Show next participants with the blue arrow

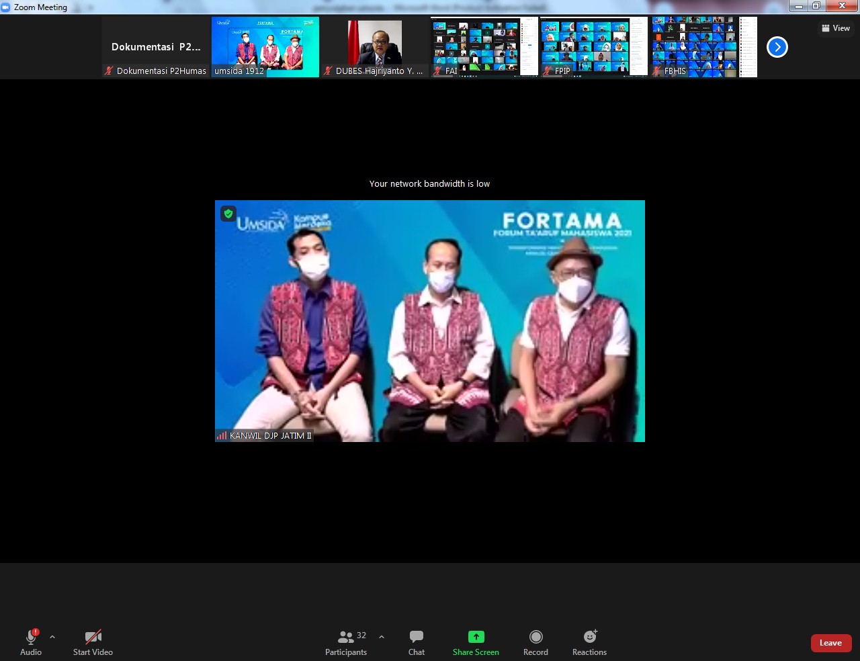pyautogui.click(x=777, y=47)
